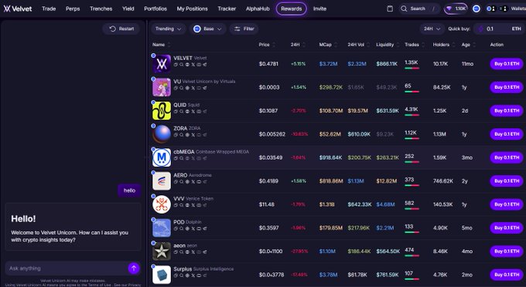This screenshot has width=526, height=287.
Task: Open the Invite tab
Action: [x=319, y=8]
